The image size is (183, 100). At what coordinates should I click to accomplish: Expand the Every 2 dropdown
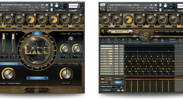[118, 79]
